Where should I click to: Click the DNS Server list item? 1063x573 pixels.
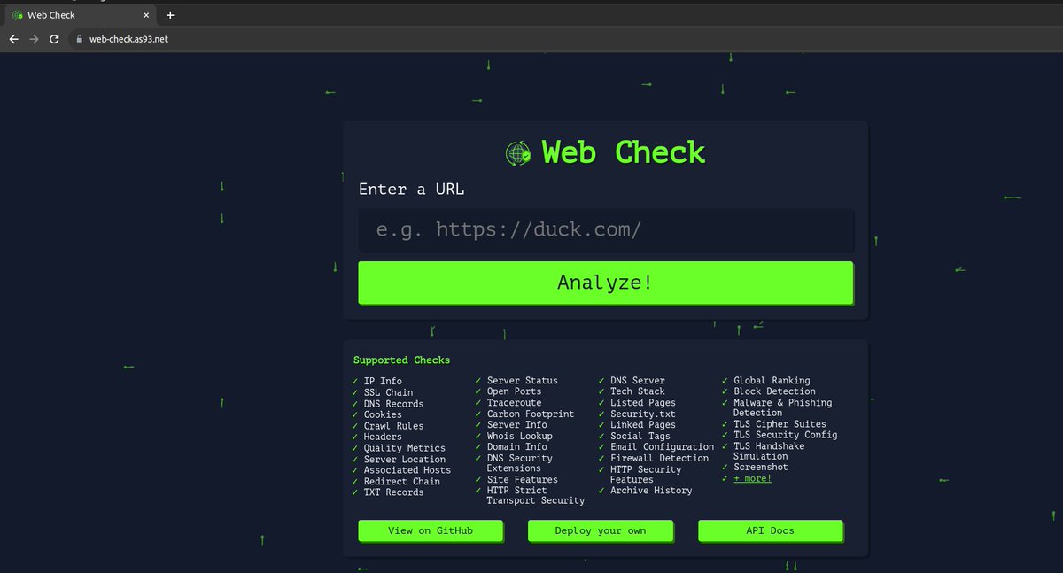[638, 381]
